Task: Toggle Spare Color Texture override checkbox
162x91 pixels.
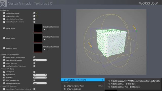Action: [4, 48]
